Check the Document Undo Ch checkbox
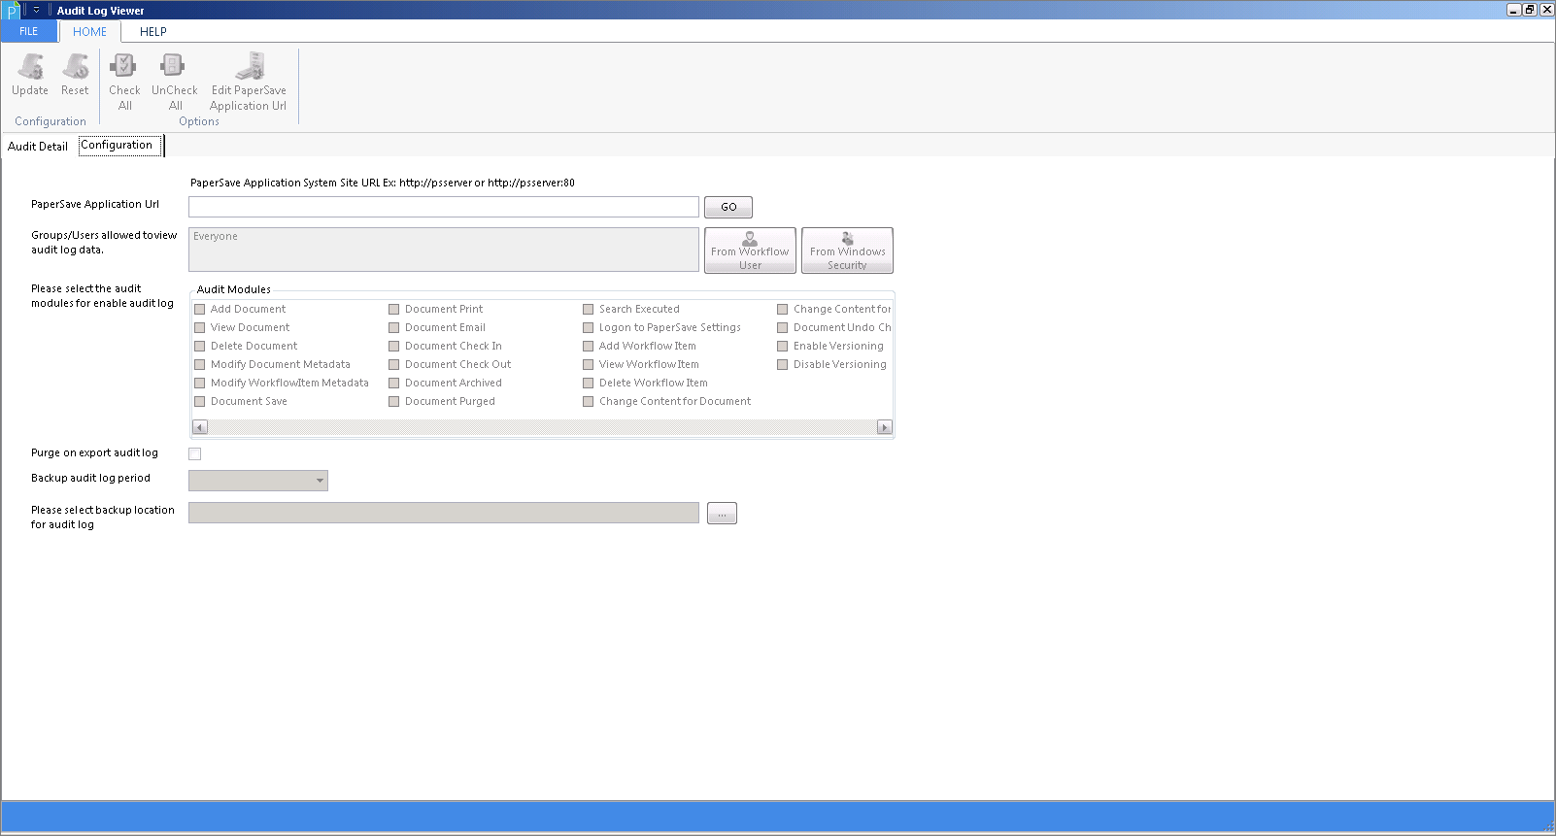 [x=783, y=327]
